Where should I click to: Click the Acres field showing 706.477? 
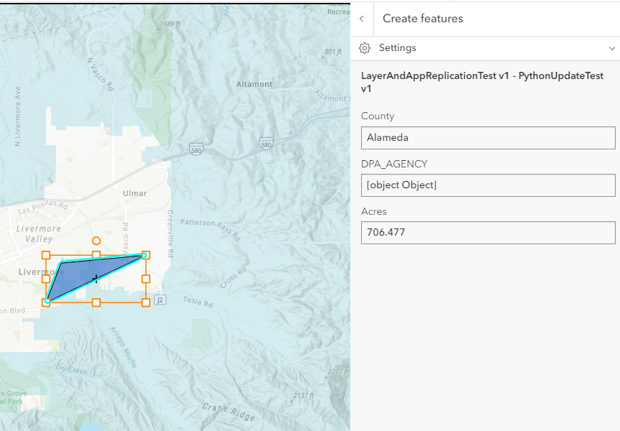point(488,233)
